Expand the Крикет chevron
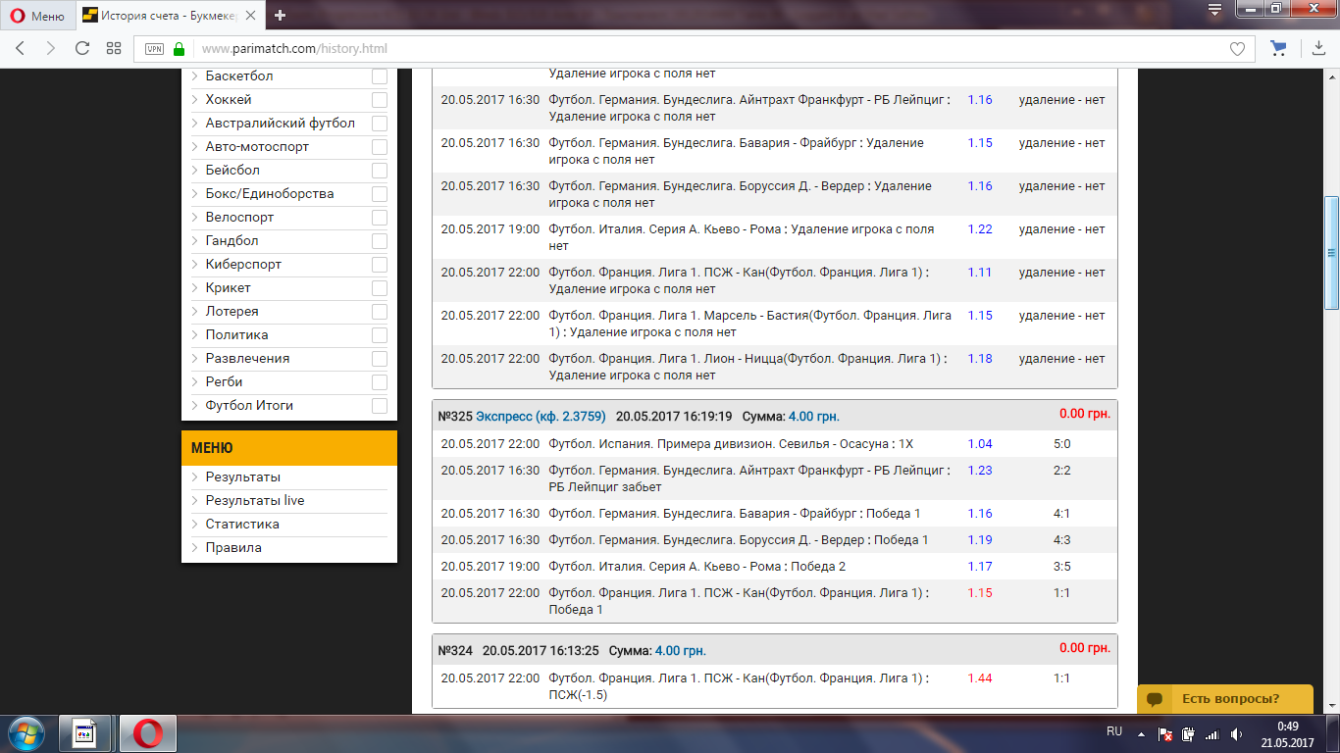The height and width of the screenshot is (753, 1340). (194, 288)
